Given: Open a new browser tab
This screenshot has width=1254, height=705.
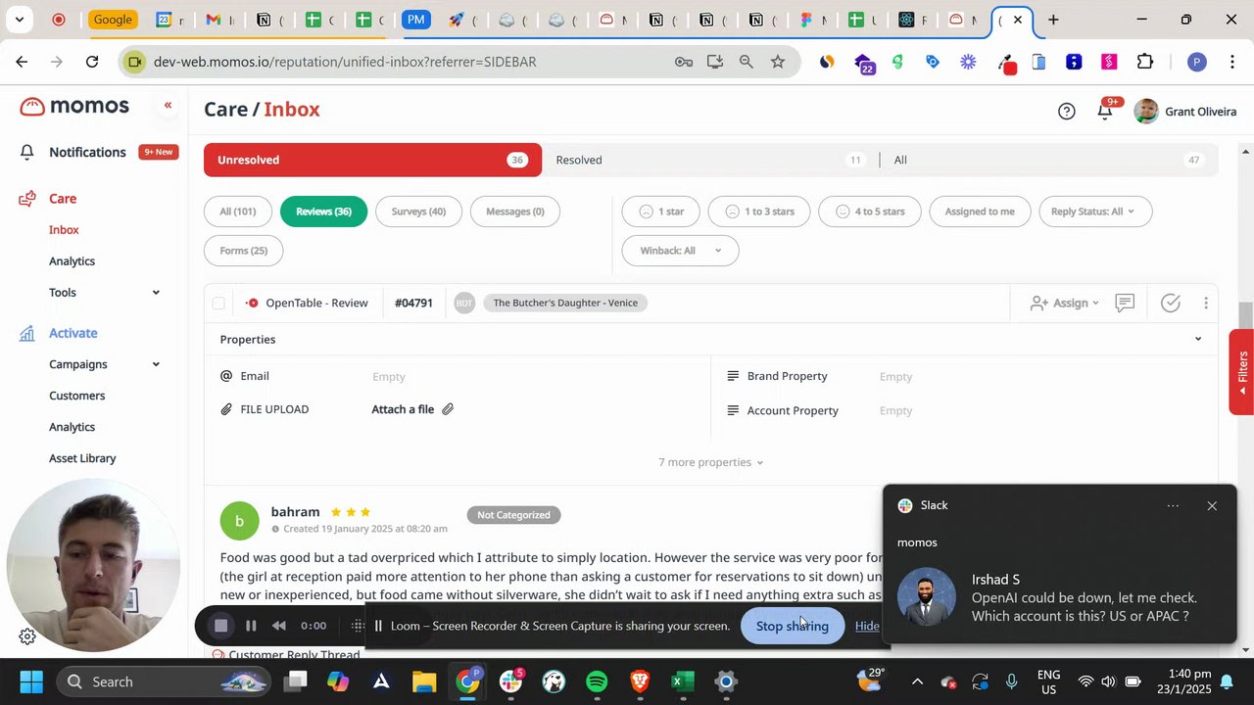Looking at the screenshot, I should (x=1053, y=20).
